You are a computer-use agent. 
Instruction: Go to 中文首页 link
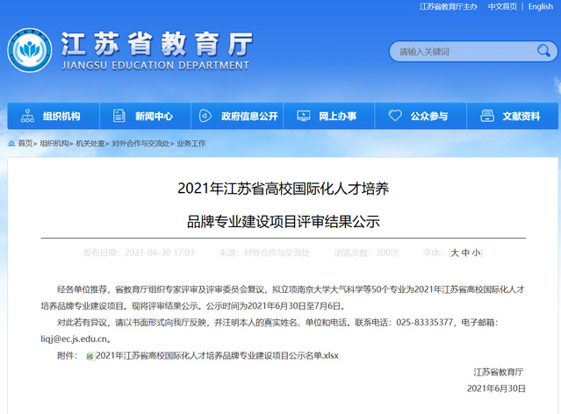coord(502,6)
